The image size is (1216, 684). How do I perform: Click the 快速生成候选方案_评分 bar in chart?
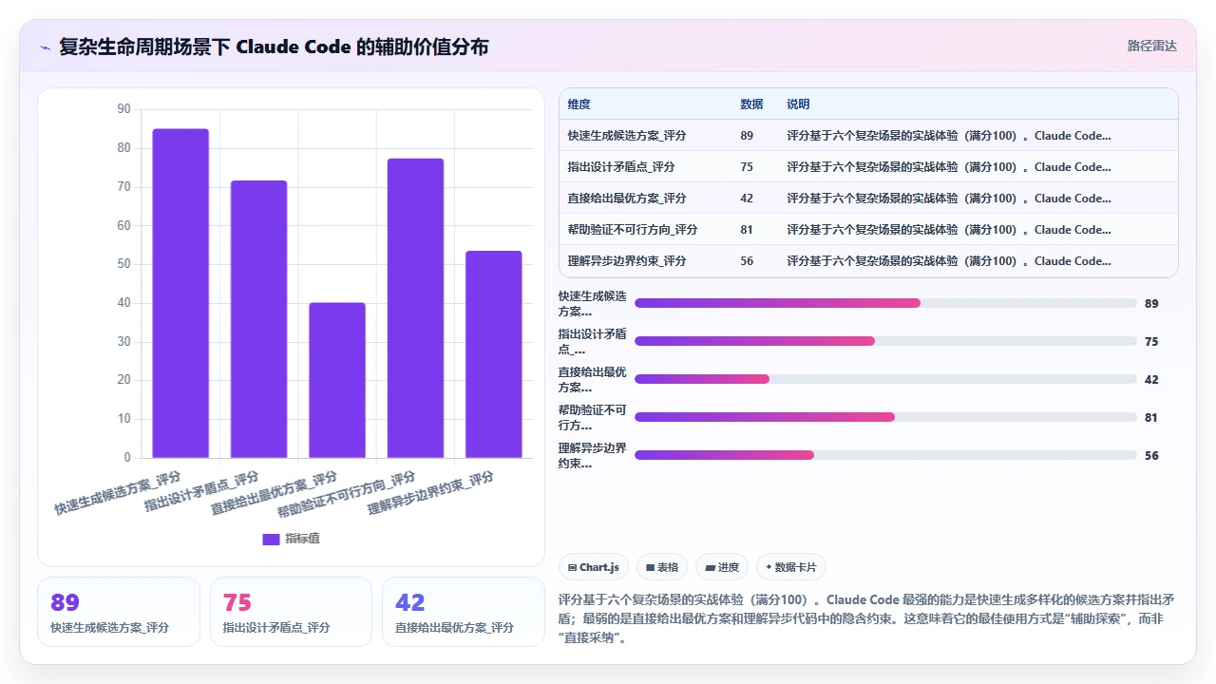[180, 294]
